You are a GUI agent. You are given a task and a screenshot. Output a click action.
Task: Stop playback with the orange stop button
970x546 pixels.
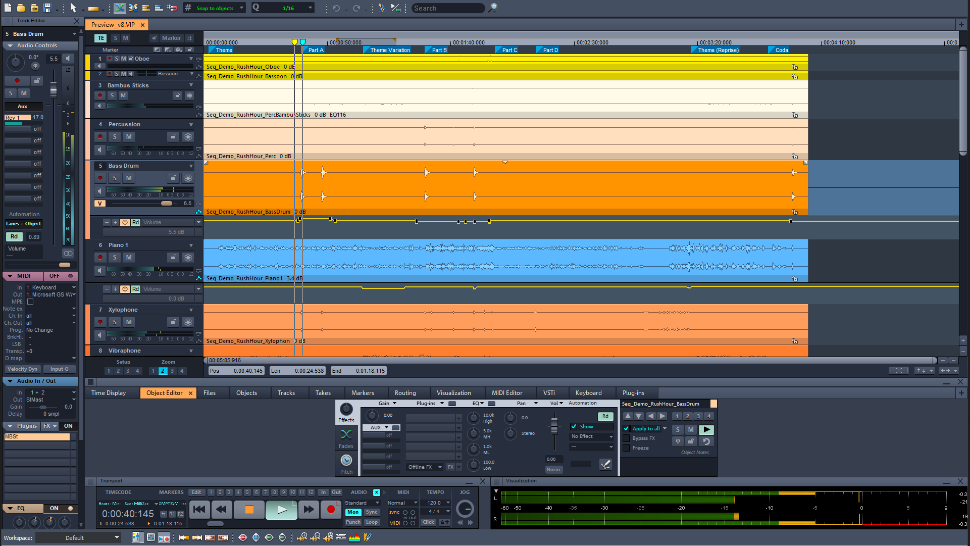pyautogui.click(x=249, y=509)
